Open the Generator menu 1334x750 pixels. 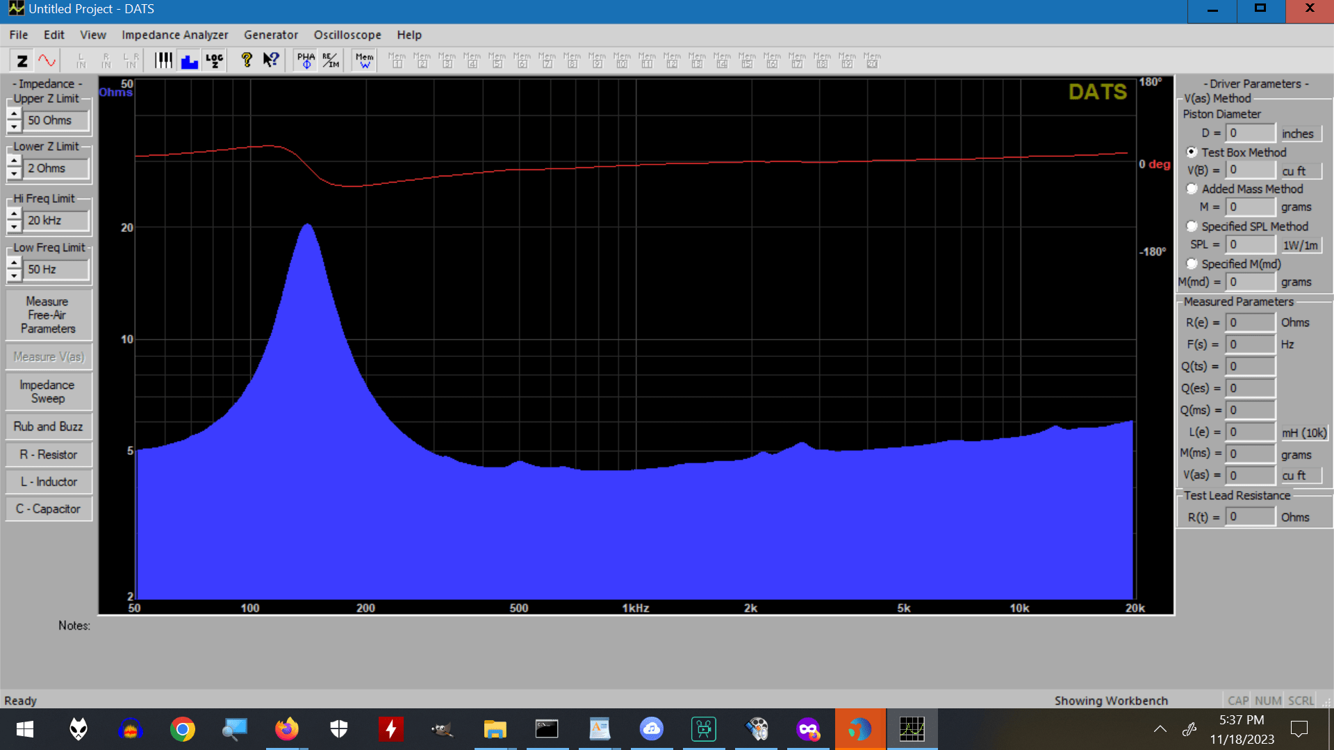click(x=271, y=35)
